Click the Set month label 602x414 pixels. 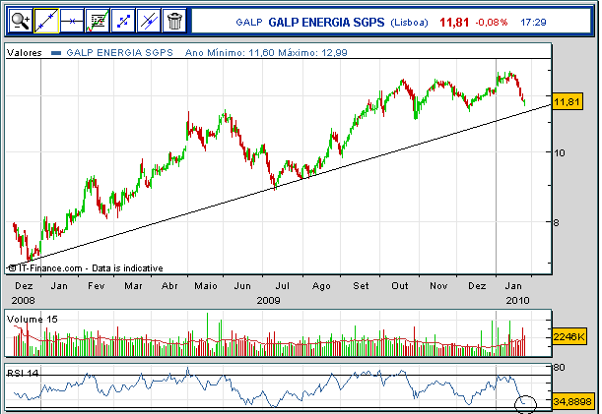click(x=361, y=286)
